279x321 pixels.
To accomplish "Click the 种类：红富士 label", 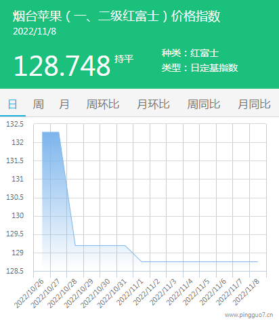I will (x=190, y=53).
